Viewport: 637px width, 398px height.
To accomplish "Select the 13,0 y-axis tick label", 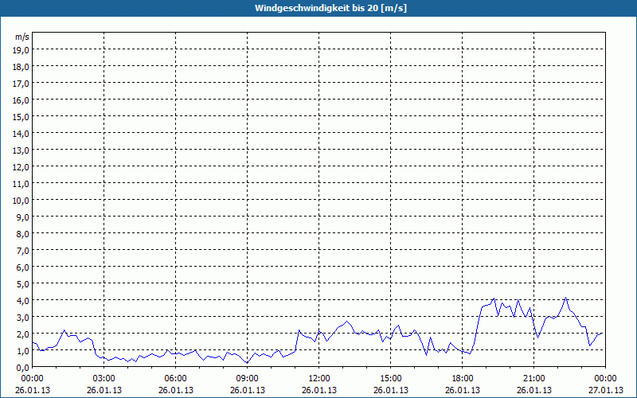I will pyautogui.click(x=21, y=150).
